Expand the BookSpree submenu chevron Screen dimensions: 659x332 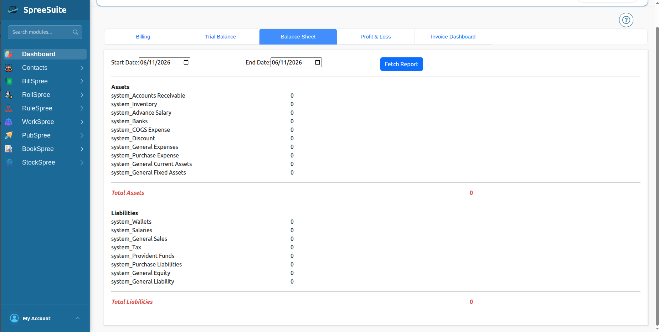click(x=82, y=149)
